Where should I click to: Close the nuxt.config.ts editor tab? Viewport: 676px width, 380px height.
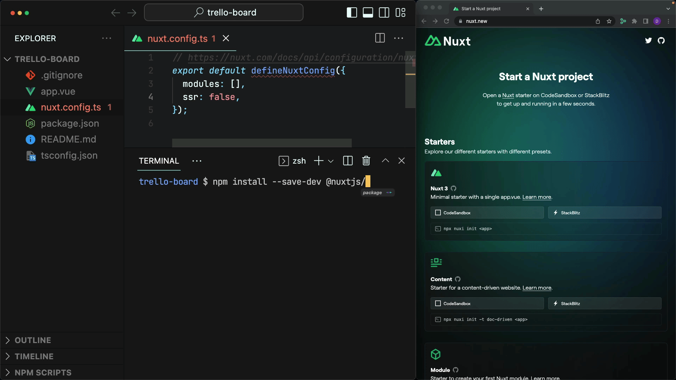click(x=226, y=38)
